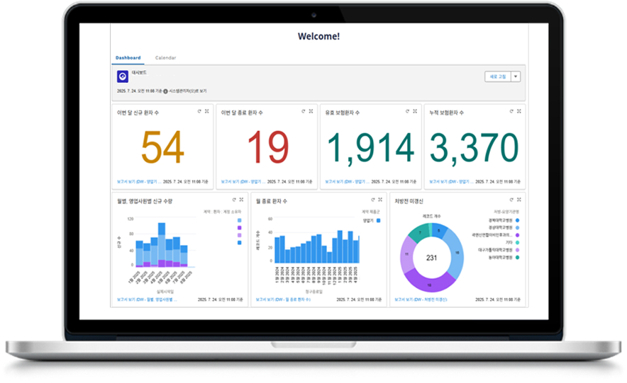Refresh the 누적 보험환자 수 widget

511,111
